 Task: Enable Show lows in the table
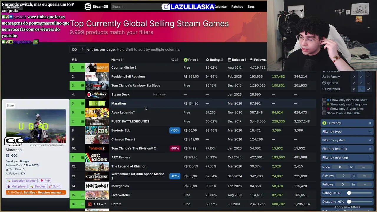coord(324,113)
